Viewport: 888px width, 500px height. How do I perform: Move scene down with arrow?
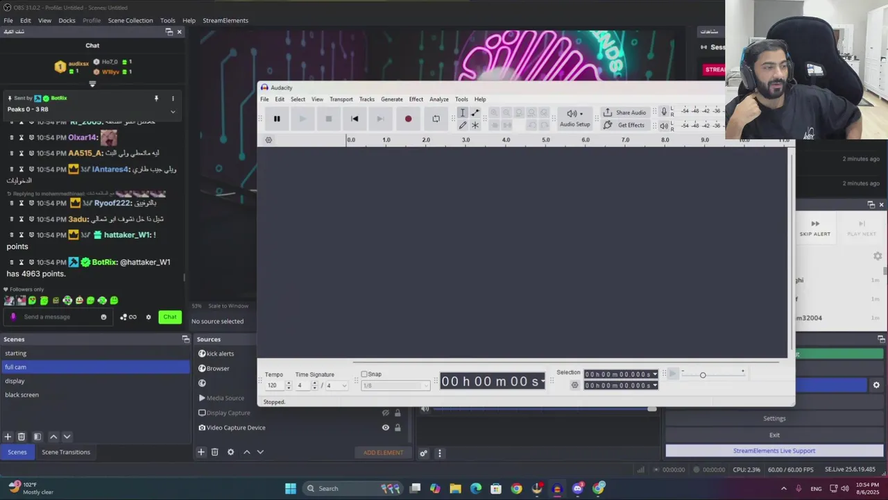click(67, 437)
